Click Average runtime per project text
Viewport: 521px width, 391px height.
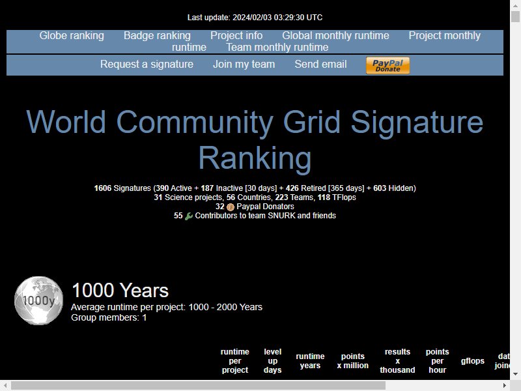(x=167, y=307)
